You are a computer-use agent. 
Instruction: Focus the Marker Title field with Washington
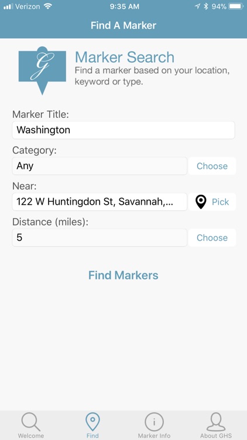click(x=123, y=130)
